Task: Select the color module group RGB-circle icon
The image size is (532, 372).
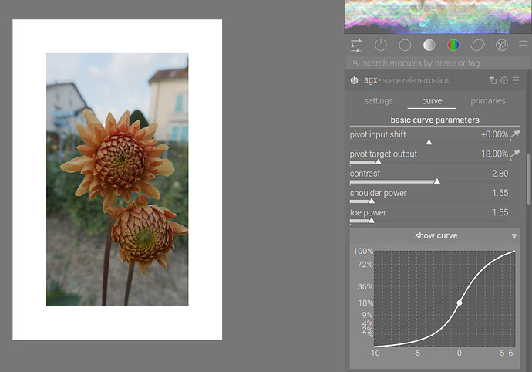Action: (453, 46)
